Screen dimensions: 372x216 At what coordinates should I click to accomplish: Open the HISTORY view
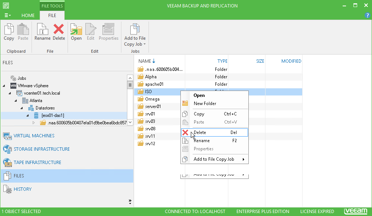point(23,189)
